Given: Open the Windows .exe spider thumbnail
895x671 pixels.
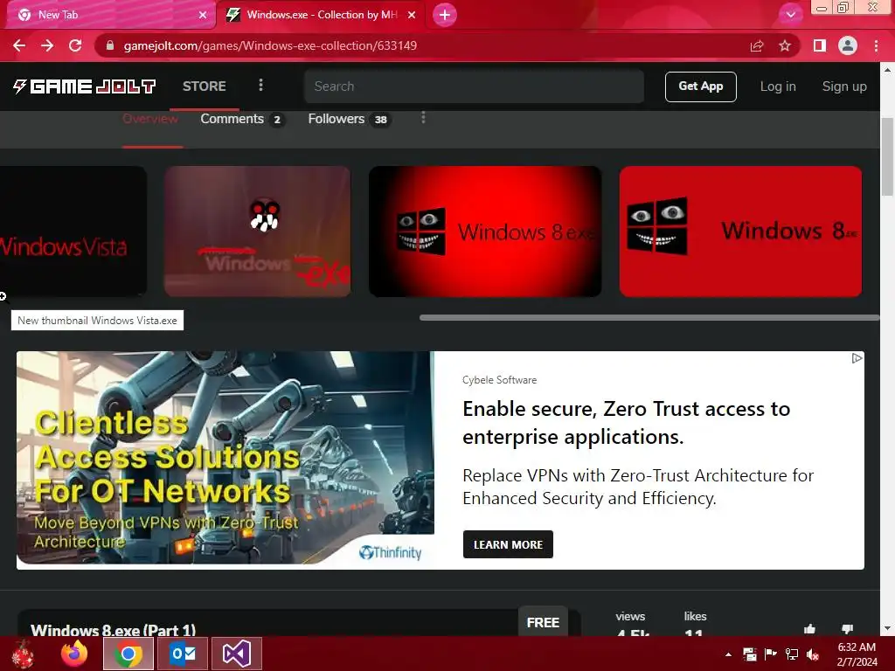Looking at the screenshot, I should (258, 231).
